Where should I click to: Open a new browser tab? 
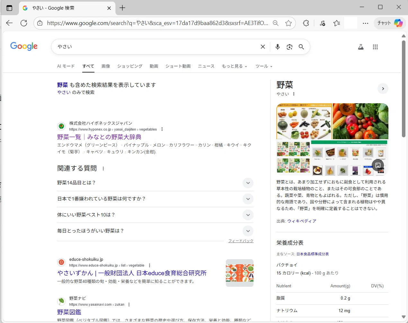click(x=122, y=8)
